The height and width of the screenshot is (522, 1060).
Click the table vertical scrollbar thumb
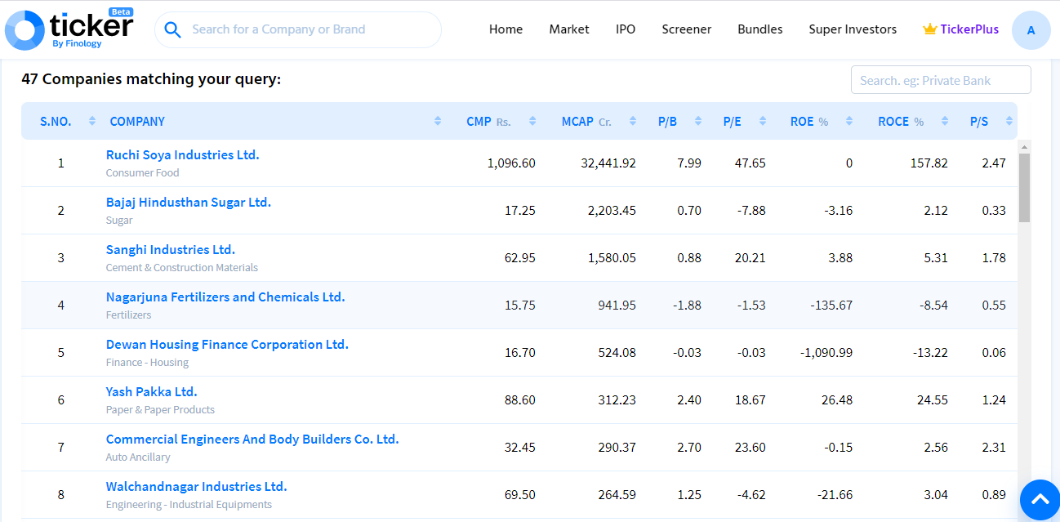(1024, 187)
